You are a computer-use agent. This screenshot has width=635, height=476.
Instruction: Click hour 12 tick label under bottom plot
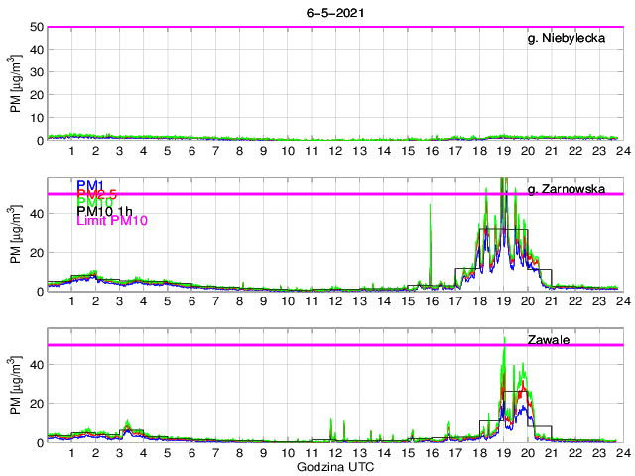335,453
